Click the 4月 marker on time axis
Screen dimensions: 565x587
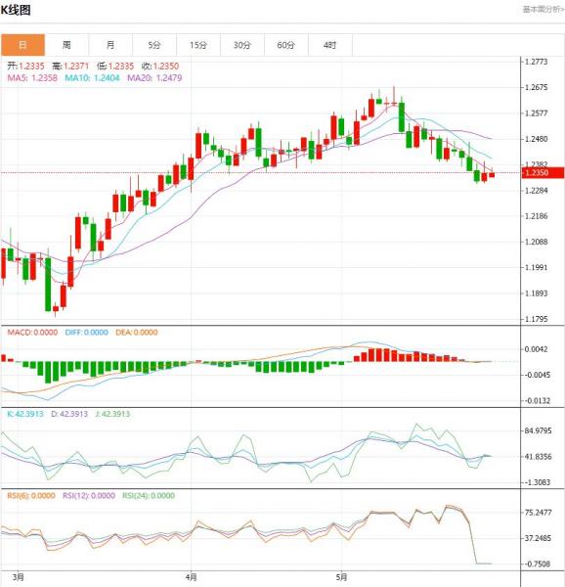[191, 577]
